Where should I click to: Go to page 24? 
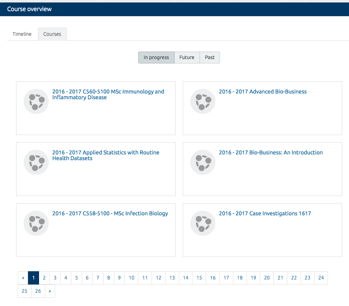click(321, 278)
